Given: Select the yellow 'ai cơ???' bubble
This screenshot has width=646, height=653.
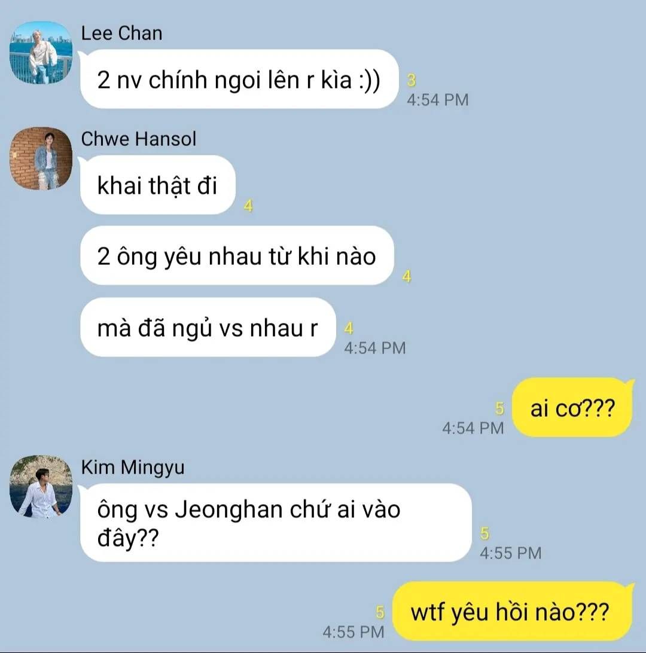Looking at the screenshot, I should (x=572, y=407).
